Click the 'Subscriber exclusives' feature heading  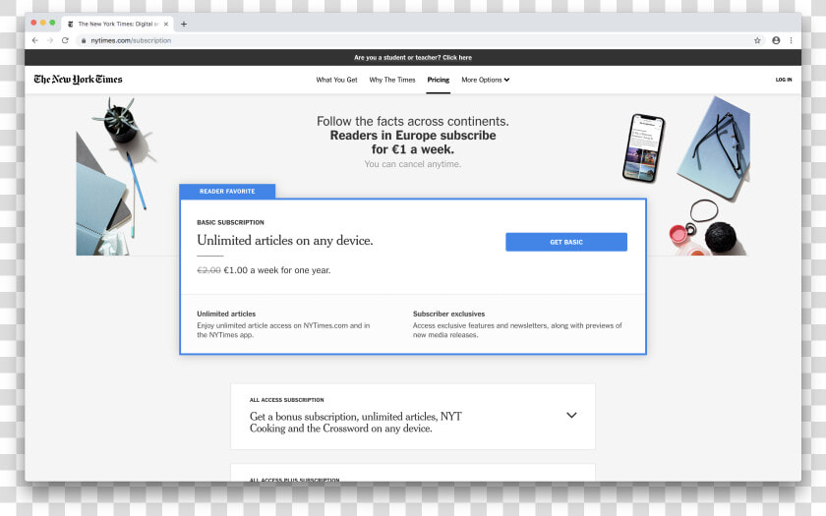(448, 314)
